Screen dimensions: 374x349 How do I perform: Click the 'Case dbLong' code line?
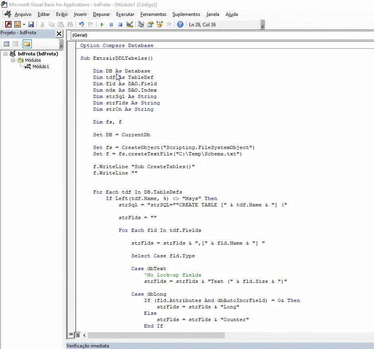click(148, 294)
